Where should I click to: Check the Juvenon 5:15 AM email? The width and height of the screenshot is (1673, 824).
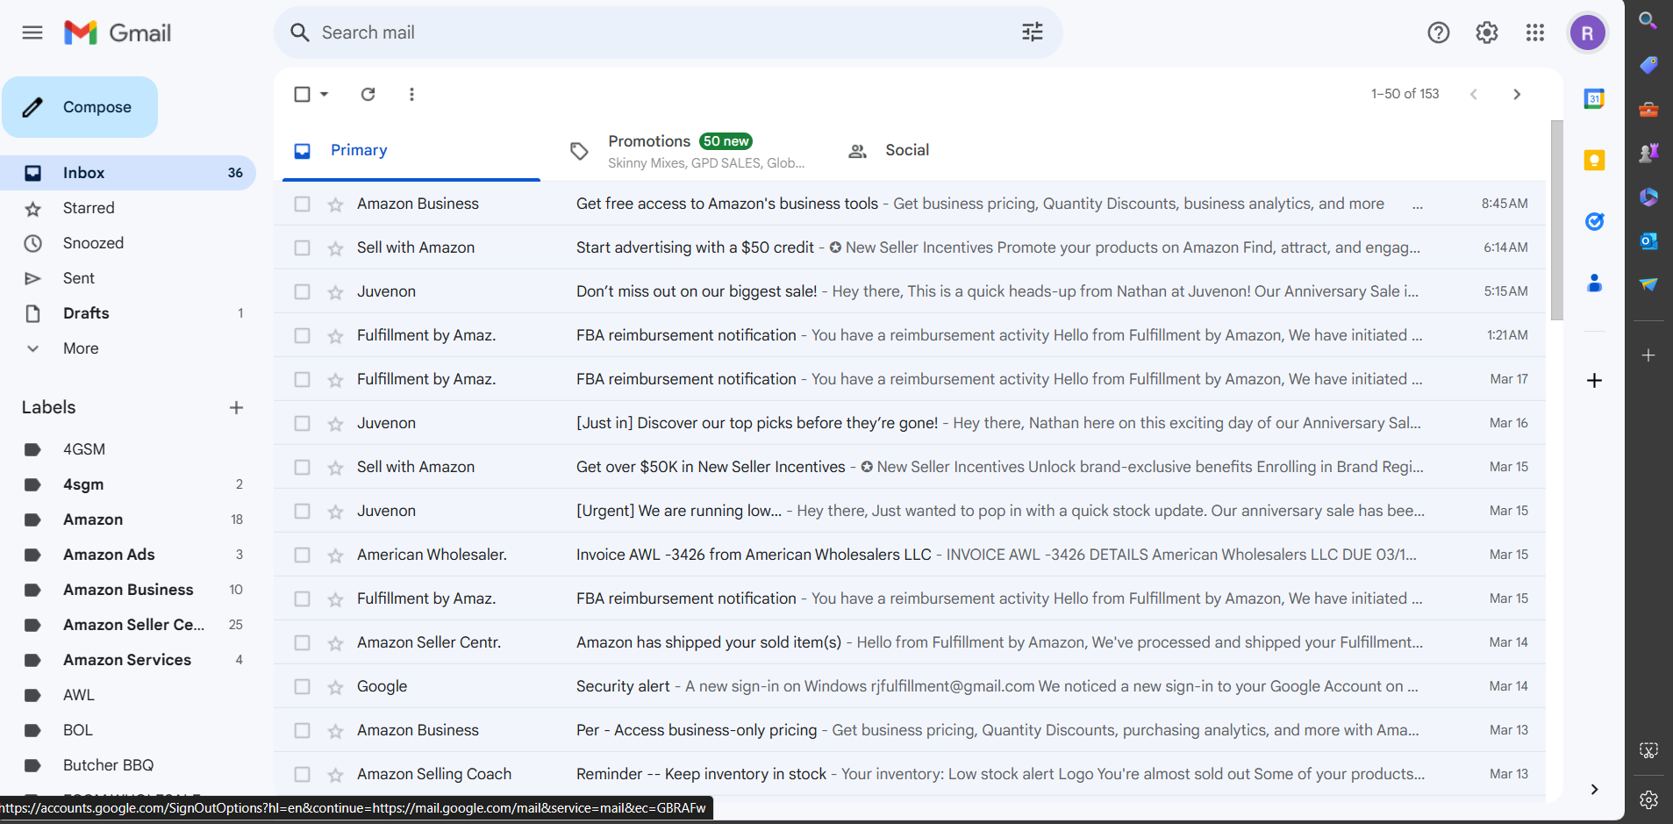[302, 291]
